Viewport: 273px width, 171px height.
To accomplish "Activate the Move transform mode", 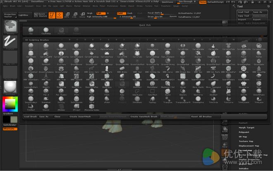I will click(67, 15).
